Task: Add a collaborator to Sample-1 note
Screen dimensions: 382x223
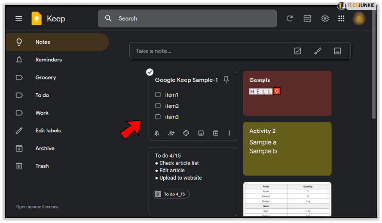Action: point(171,133)
